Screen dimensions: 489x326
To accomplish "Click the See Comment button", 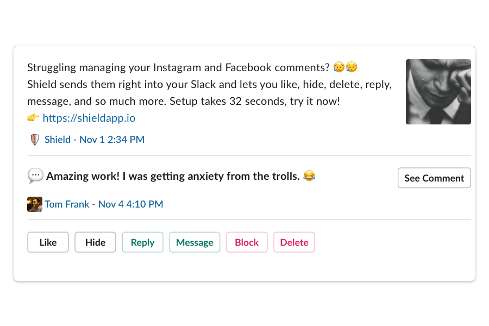I will pos(434,178).
